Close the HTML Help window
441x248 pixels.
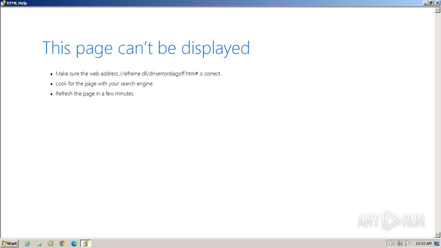437,3
